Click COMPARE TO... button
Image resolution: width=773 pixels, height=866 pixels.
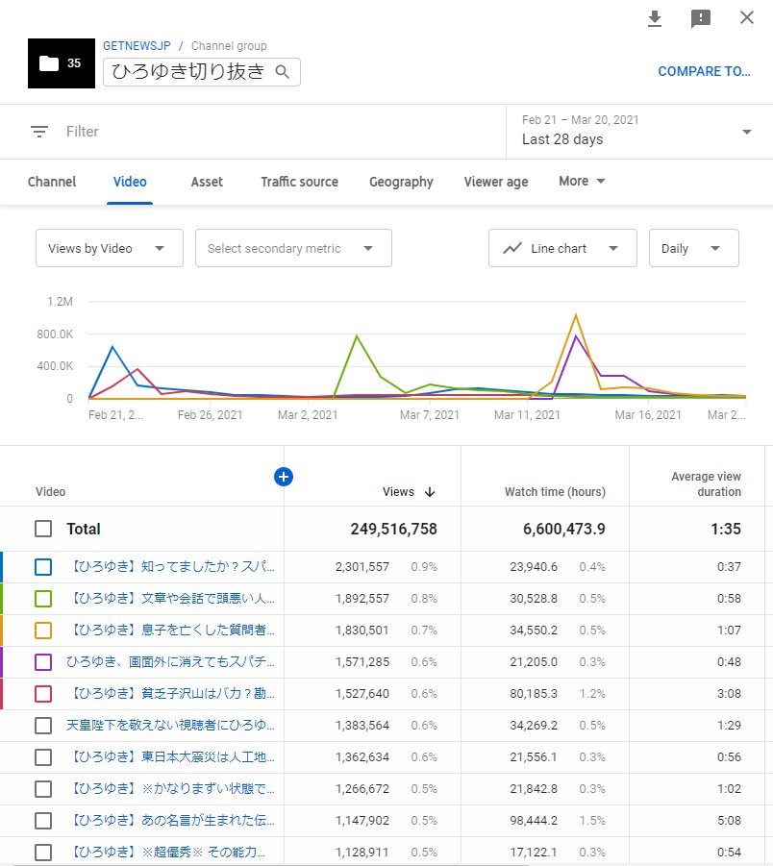pyautogui.click(x=704, y=71)
